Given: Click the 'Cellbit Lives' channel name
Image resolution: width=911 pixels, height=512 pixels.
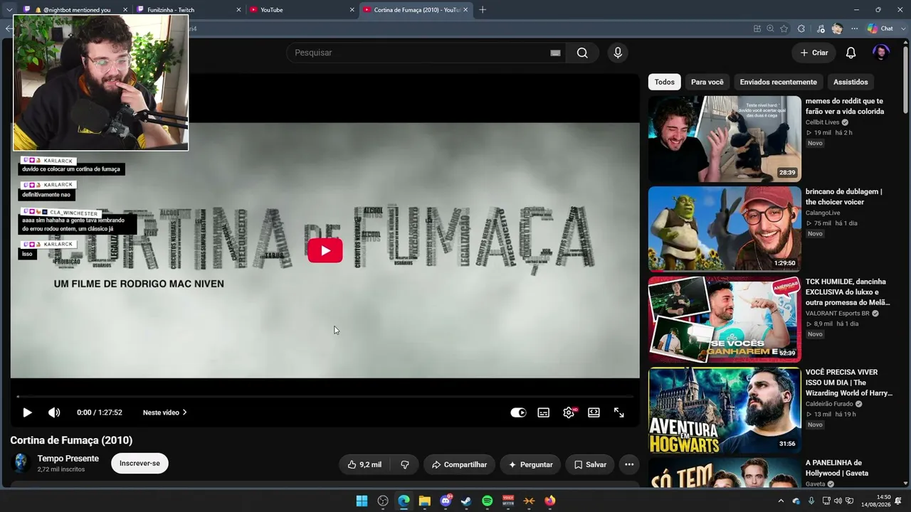Looking at the screenshot, I should (823, 122).
